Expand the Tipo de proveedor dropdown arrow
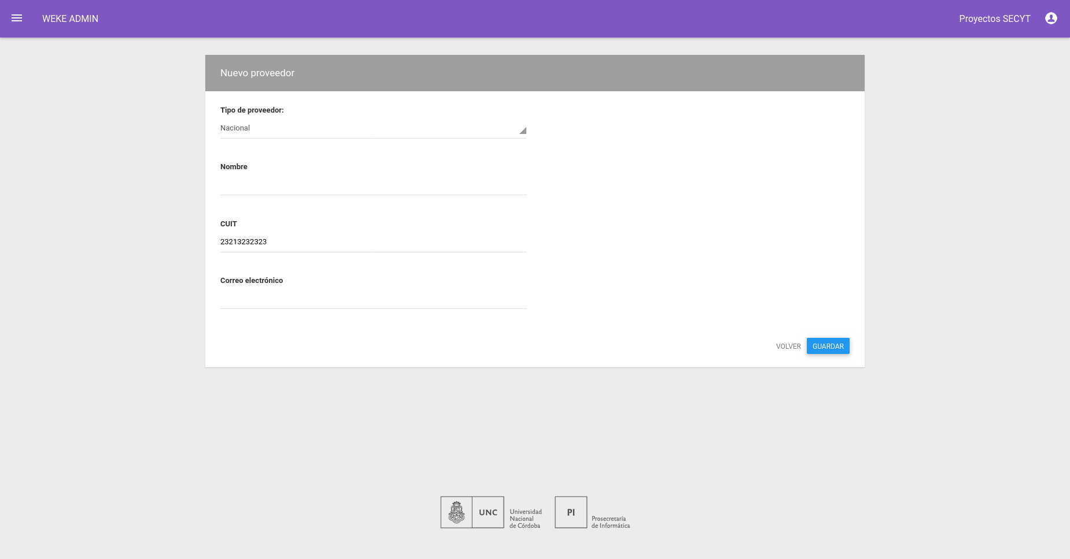The width and height of the screenshot is (1070, 559). click(522, 131)
